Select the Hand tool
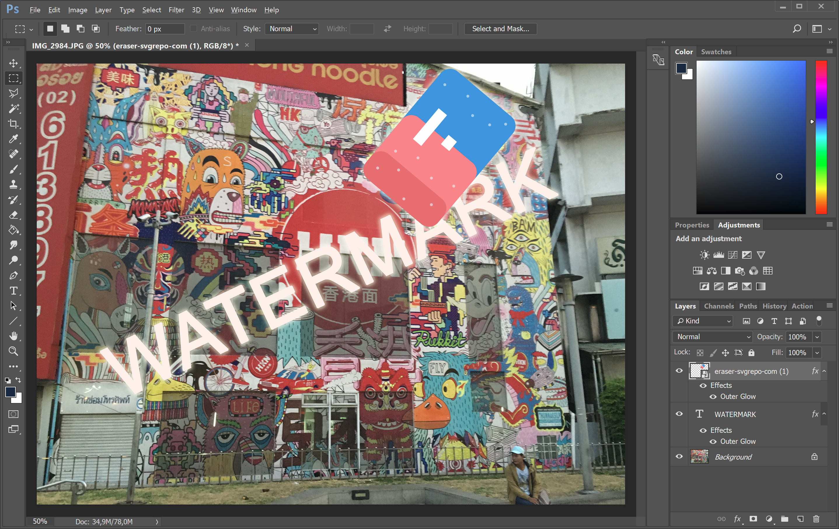The image size is (839, 529). (x=14, y=336)
